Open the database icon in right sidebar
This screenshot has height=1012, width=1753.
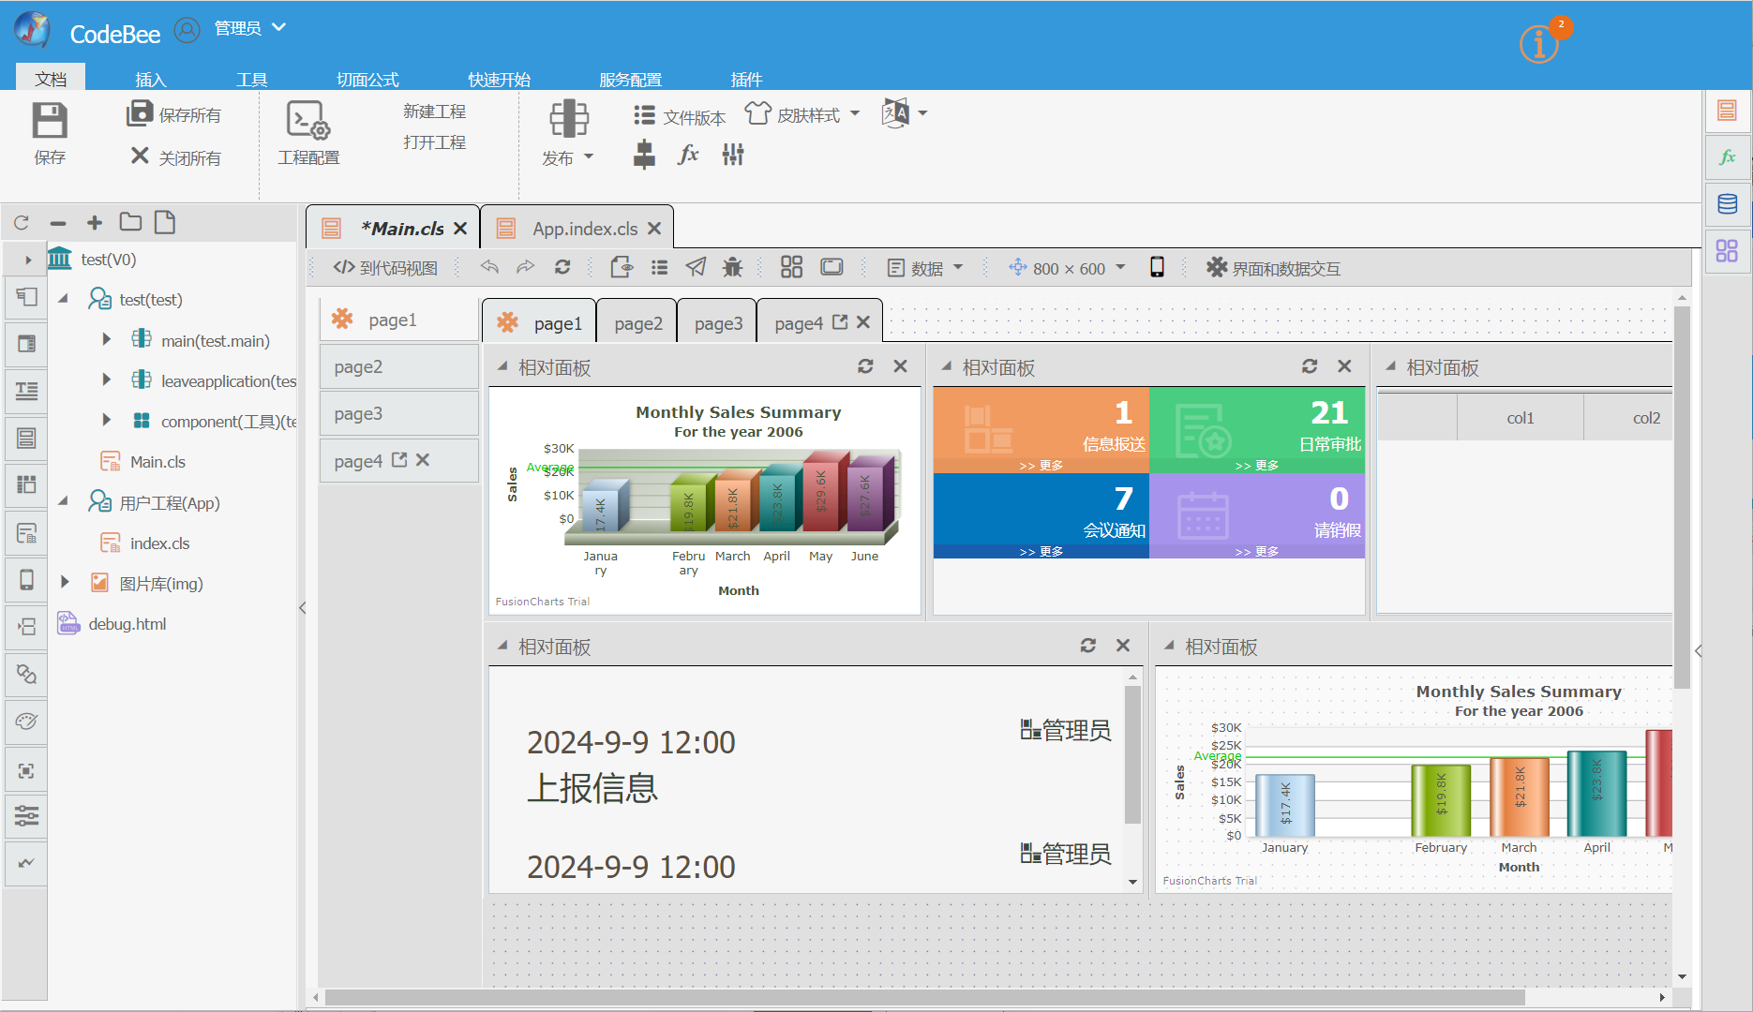(x=1727, y=203)
